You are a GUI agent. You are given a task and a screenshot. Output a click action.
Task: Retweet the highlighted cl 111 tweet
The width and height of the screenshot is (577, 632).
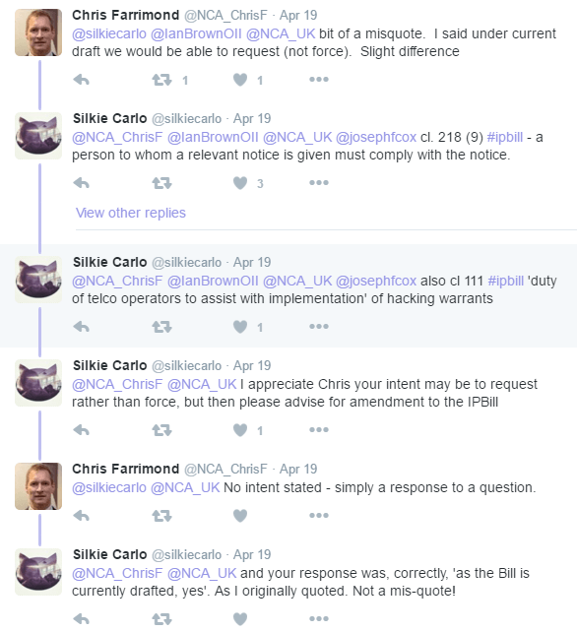point(161,327)
